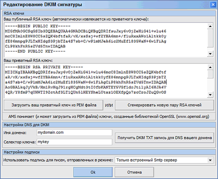Click the RSA ключи section header
This screenshot has width=218, height=179.
click(109, 14)
